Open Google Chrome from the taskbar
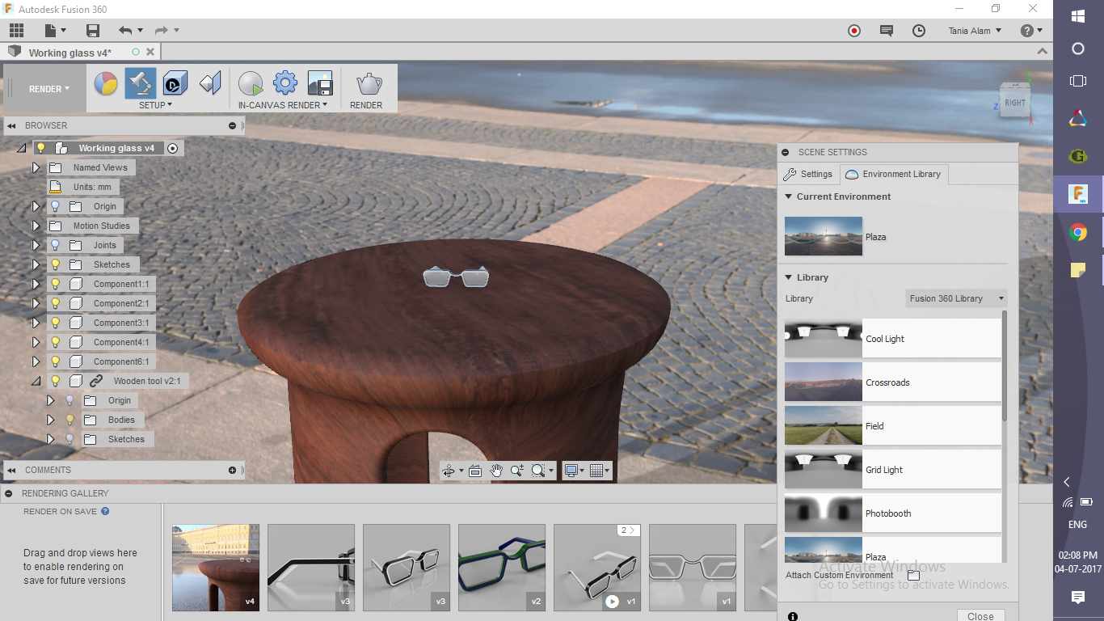This screenshot has height=621, width=1104. pyautogui.click(x=1077, y=233)
